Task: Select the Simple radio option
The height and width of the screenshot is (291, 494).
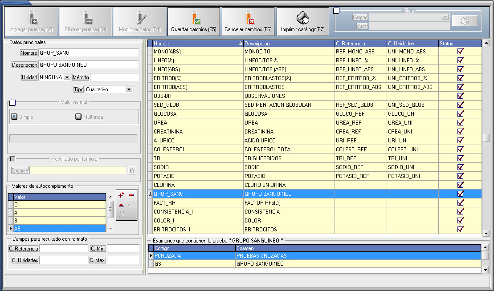Action: click(14, 117)
